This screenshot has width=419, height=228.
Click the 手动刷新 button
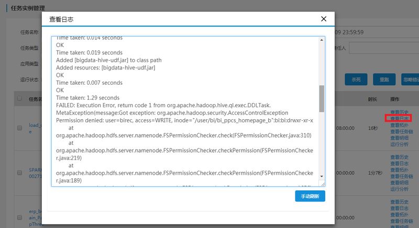pyautogui.click(x=310, y=196)
